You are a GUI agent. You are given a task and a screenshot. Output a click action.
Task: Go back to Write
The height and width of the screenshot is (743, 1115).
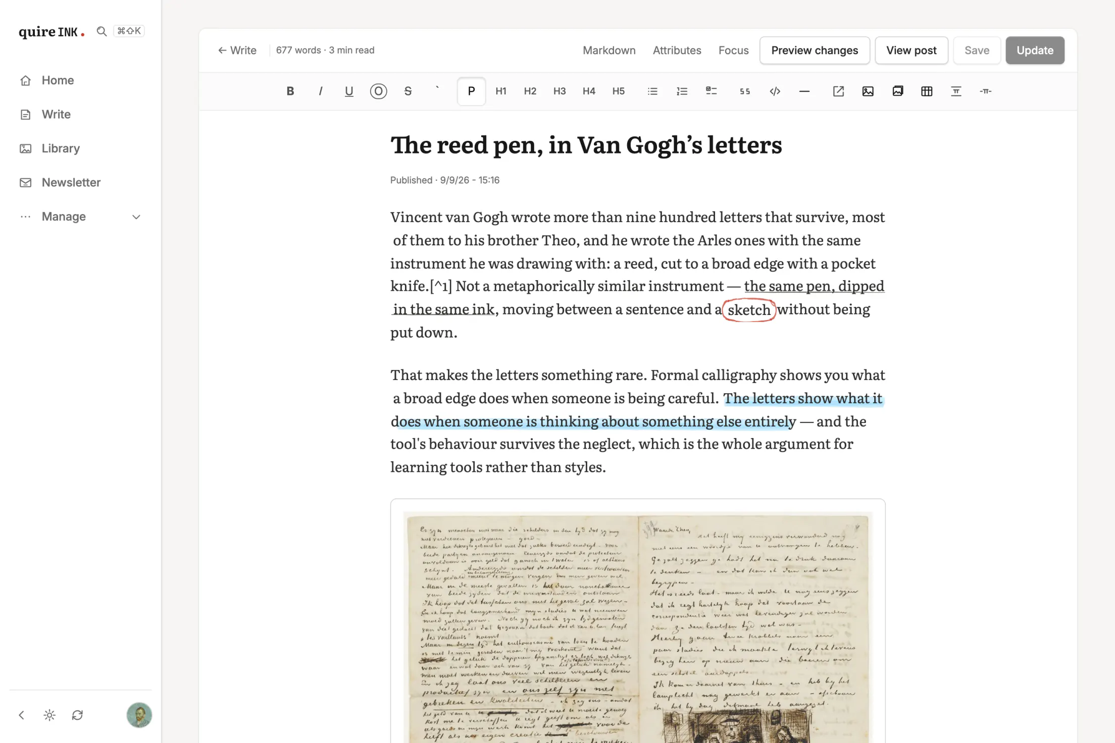[x=237, y=50]
